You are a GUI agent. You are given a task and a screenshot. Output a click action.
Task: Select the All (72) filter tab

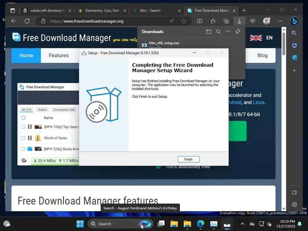pos(26,109)
